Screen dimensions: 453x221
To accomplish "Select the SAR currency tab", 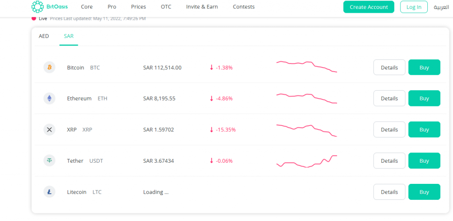I will (69, 36).
